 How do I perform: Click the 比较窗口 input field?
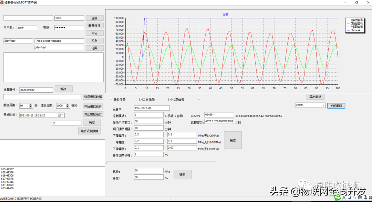[x=219, y=122]
